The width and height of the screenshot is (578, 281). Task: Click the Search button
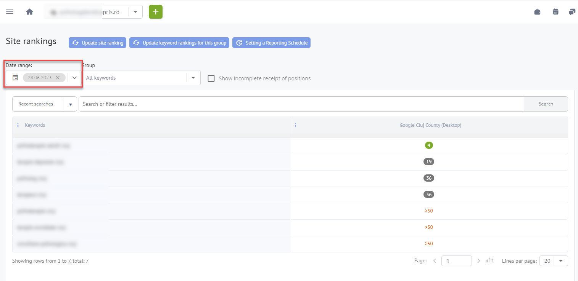tap(546, 104)
